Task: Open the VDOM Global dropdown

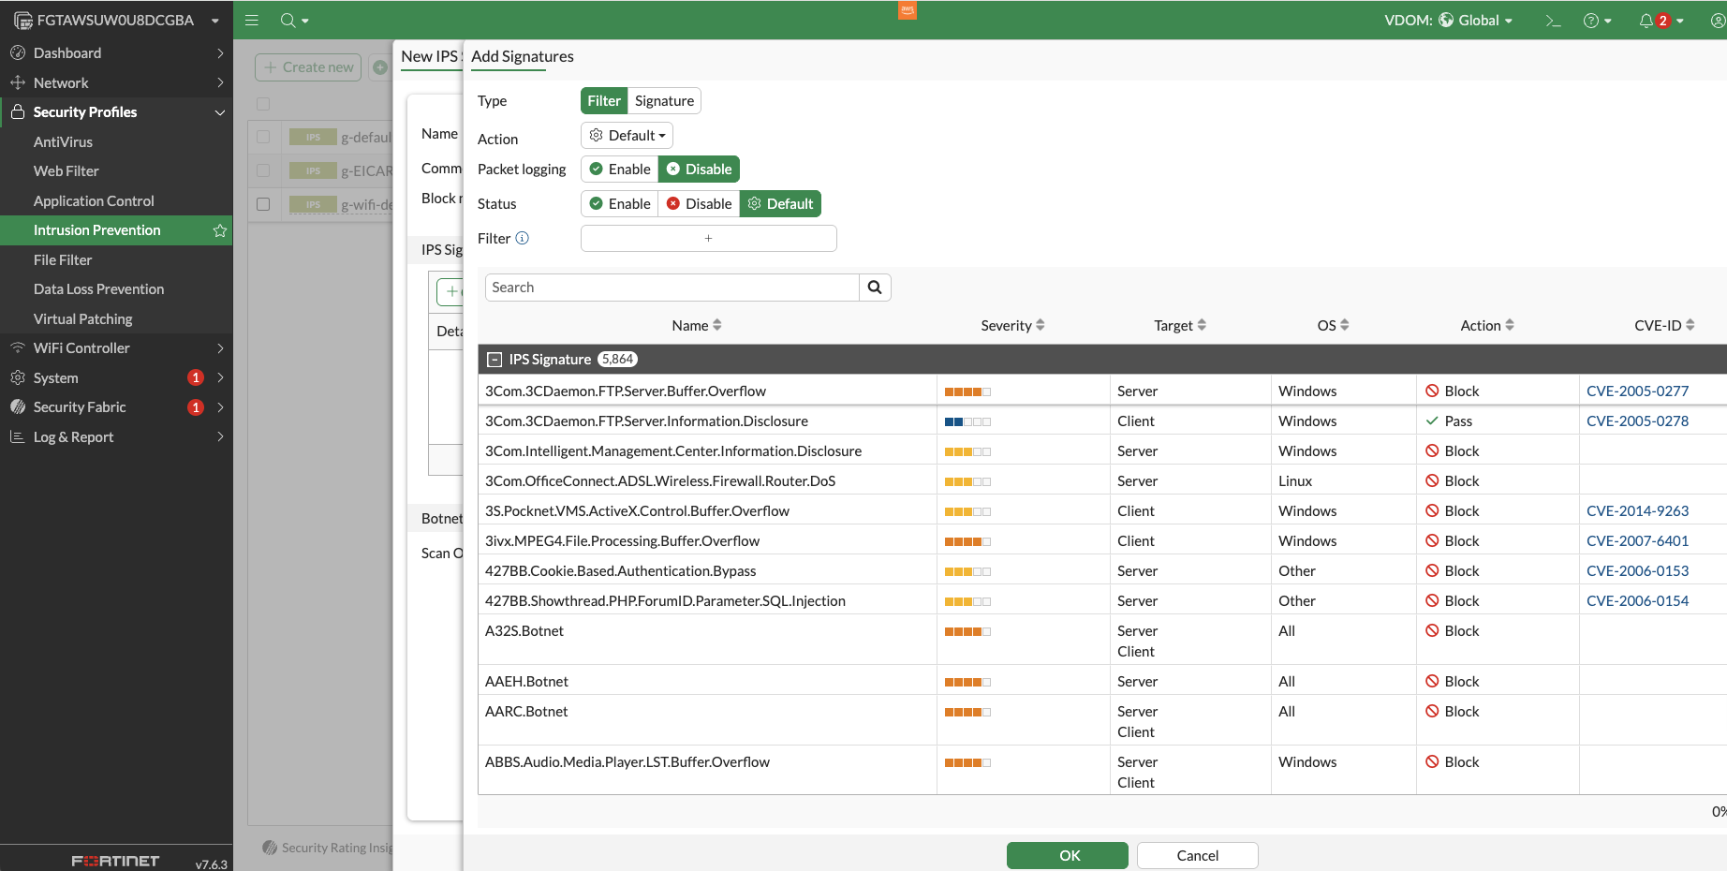Action: coord(1478,20)
